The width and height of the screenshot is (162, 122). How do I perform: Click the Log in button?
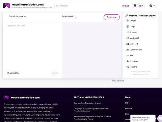(138, 6)
